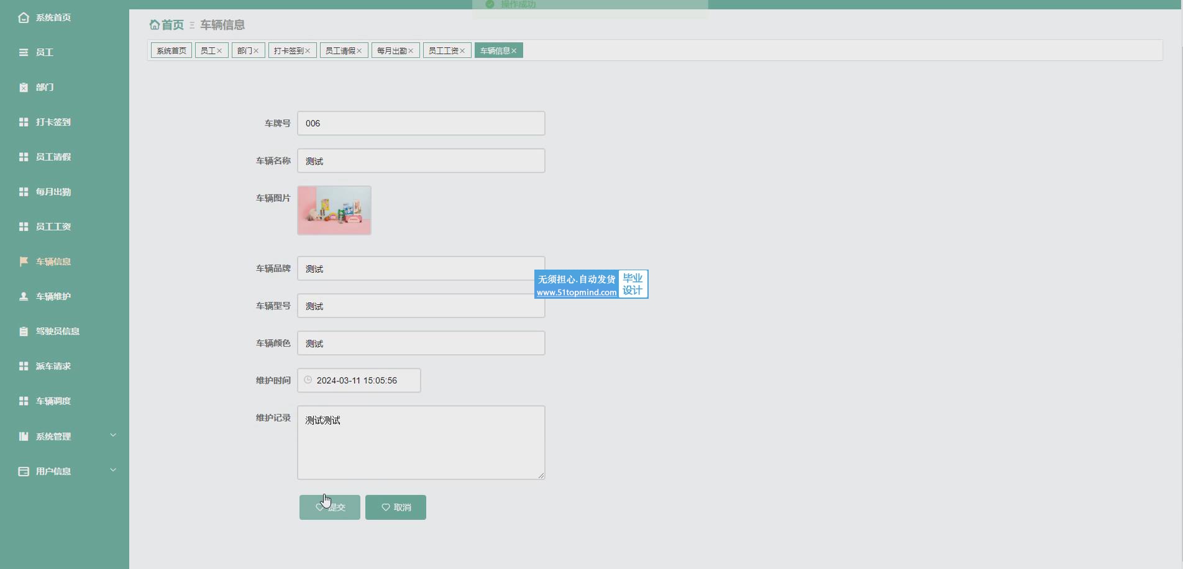1183x569 pixels.
Task: Click the 车辆维护 person icon in sidebar
Action: (24, 296)
